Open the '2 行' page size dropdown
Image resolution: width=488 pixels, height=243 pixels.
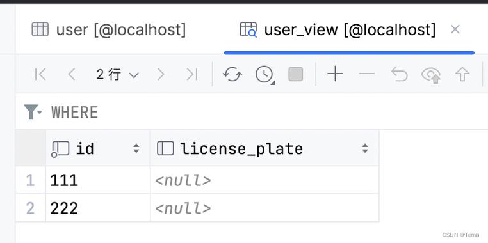117,75
